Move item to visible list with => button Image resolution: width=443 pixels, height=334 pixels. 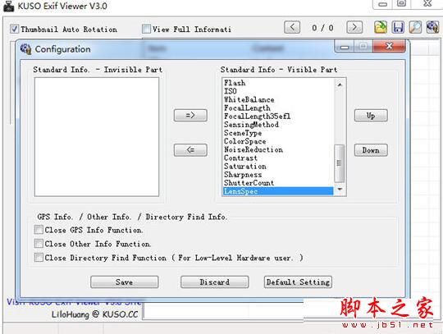(x=190, y=115)
